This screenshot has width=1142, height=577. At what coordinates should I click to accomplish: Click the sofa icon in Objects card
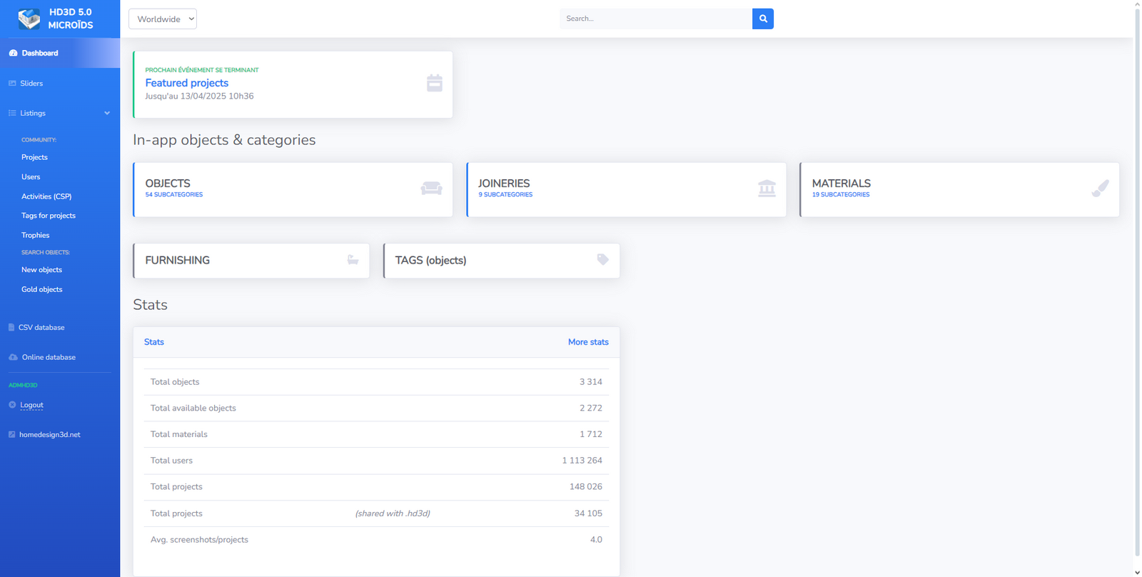point(431,189)
